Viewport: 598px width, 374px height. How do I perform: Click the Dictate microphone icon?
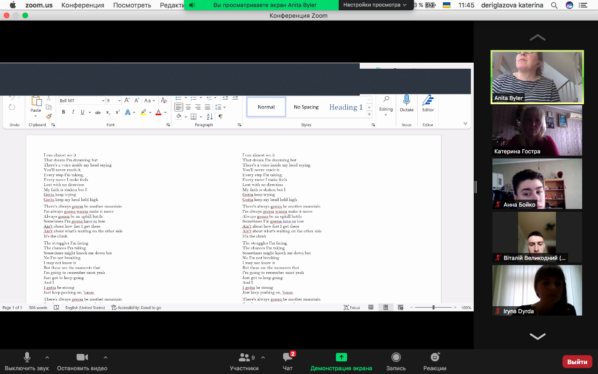406,101
